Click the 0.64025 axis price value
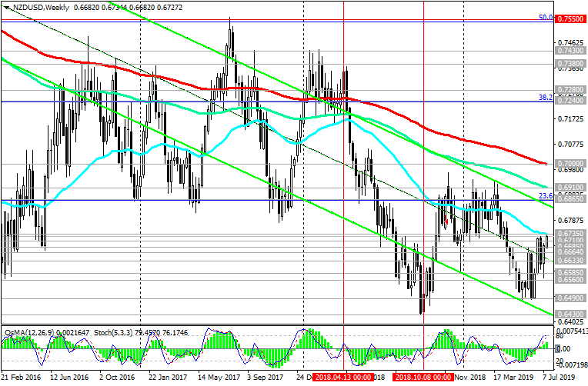The height and width of the screenshot is (386, 588). coord(571,321)
